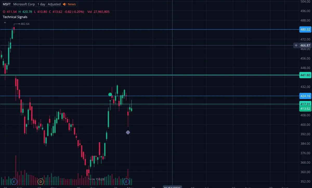Click the 356.28 low price annotation
This screenshot has height=188, width=312.
(100, 179)
